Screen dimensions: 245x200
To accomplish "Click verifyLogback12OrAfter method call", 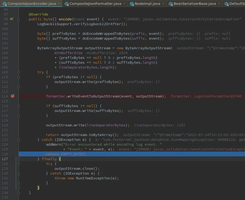I will click(97, 24).
